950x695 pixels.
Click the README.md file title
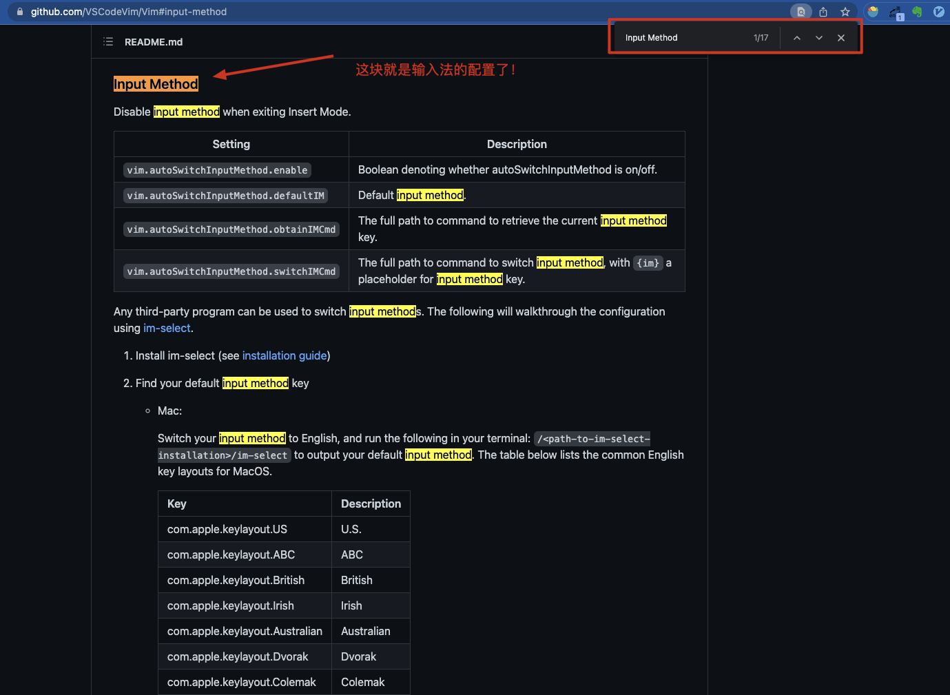pos(154,42)
